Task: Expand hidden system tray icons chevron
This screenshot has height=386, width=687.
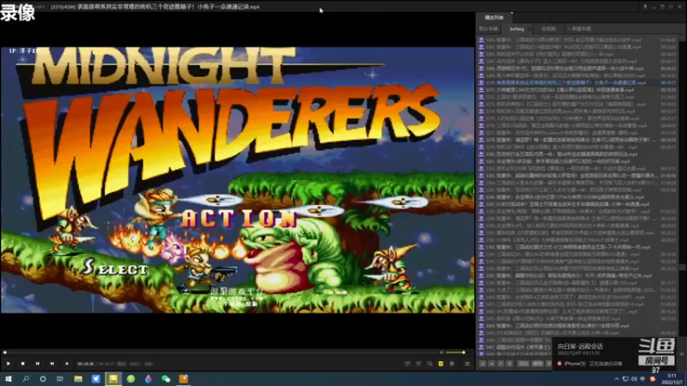Action: click(x=617, y=379)
